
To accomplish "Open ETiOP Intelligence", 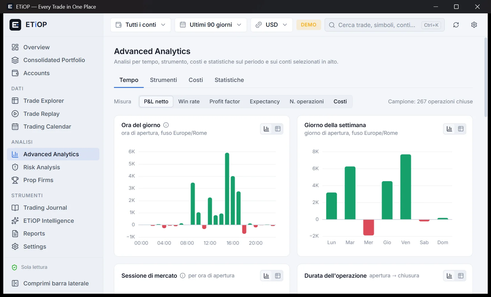I will [x=53, y=221].
